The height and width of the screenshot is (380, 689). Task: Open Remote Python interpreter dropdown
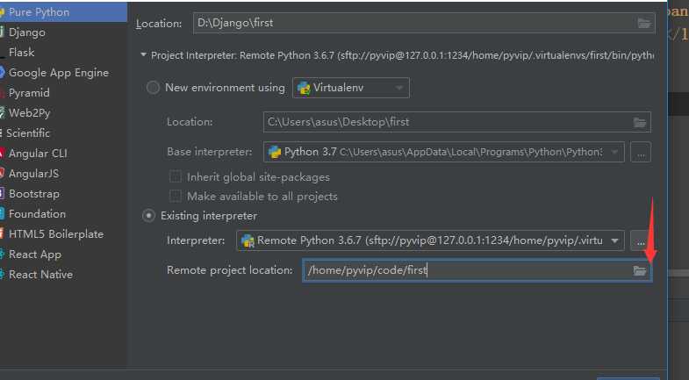430,240
